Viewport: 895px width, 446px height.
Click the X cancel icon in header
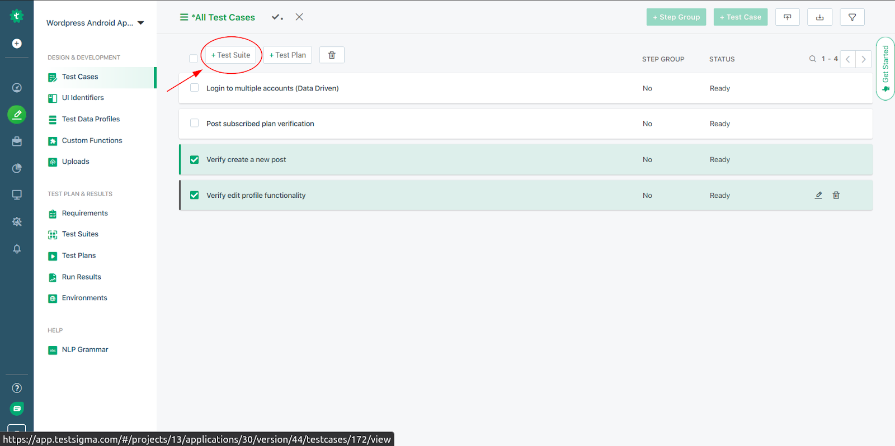tap(299, 17)
